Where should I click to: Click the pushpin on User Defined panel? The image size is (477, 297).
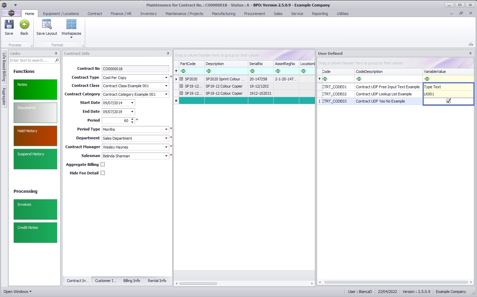[470, 53]
